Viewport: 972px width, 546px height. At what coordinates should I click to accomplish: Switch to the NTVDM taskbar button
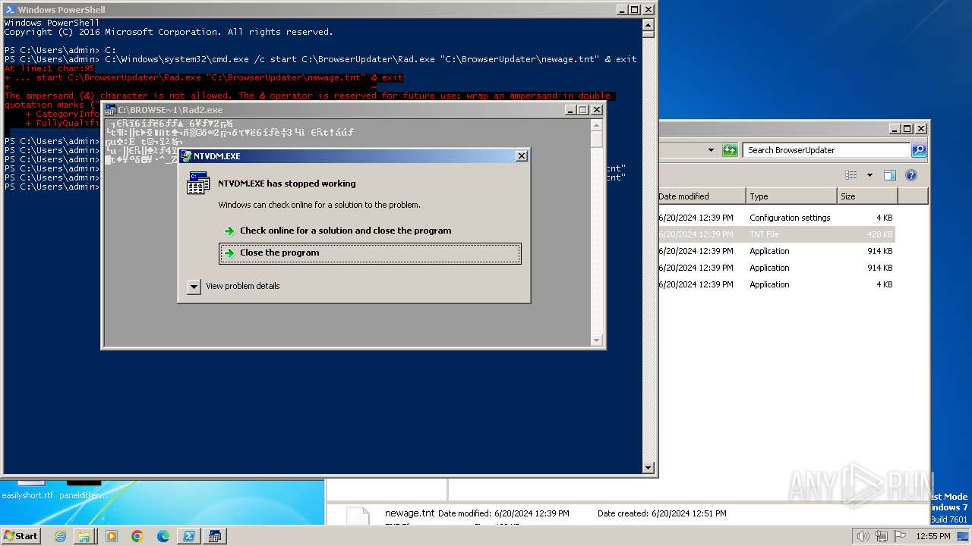[215, 536]
